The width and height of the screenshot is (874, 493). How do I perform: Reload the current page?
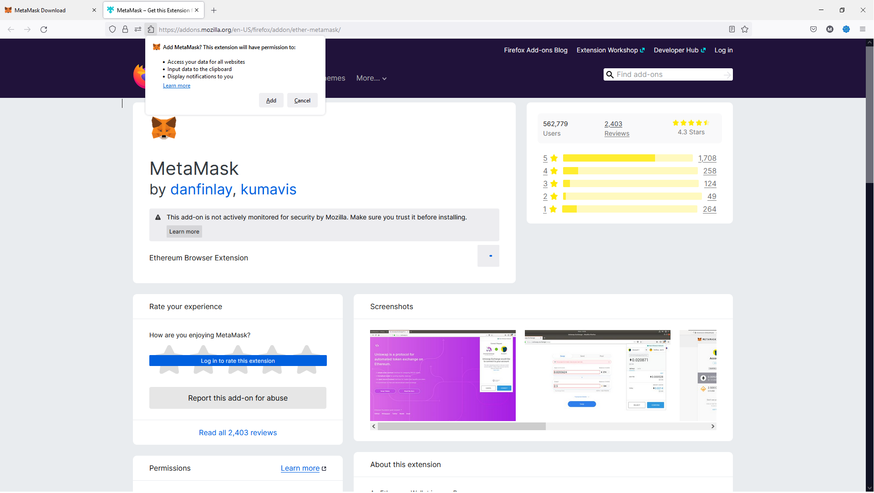(44, 30)
